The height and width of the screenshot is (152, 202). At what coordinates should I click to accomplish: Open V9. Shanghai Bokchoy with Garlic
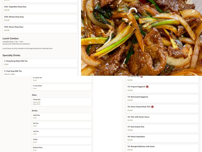[162, 148]
